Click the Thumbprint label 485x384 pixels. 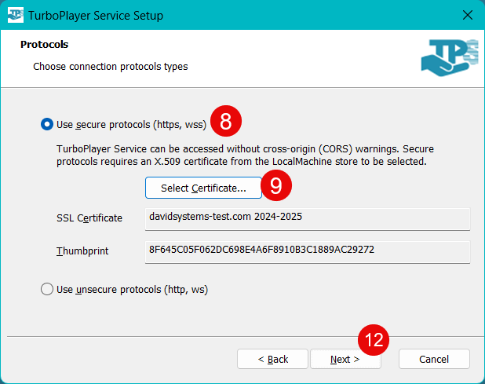click(82, 251)
